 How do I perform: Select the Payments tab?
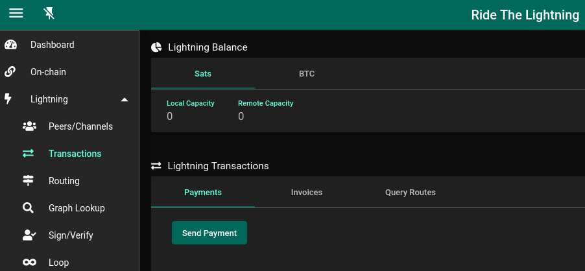click(x=203, y=193)
